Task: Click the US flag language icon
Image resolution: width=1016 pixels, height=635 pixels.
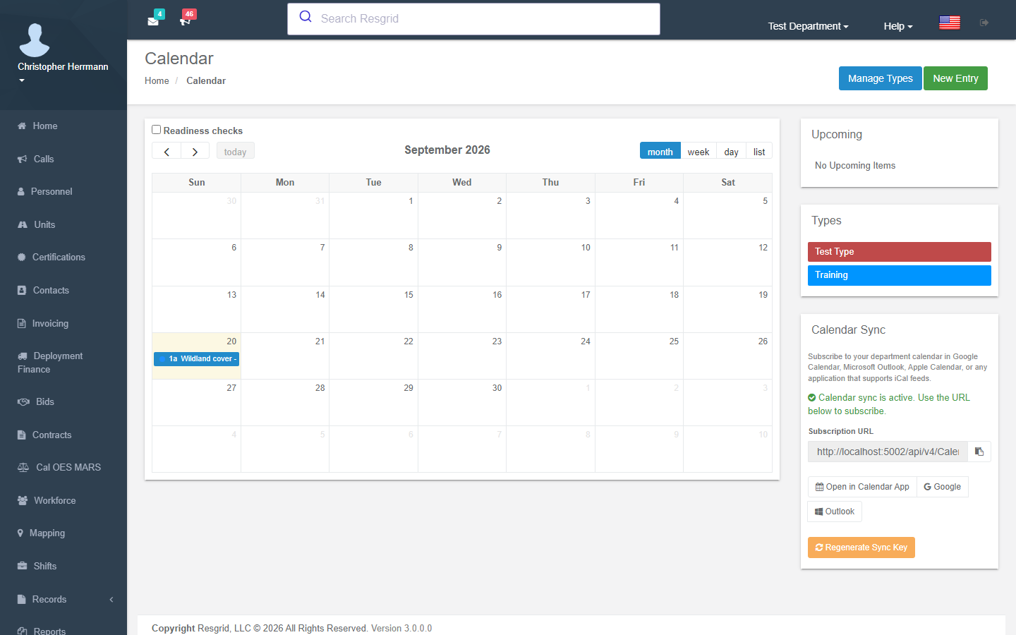Action: [x=950, y=23]
